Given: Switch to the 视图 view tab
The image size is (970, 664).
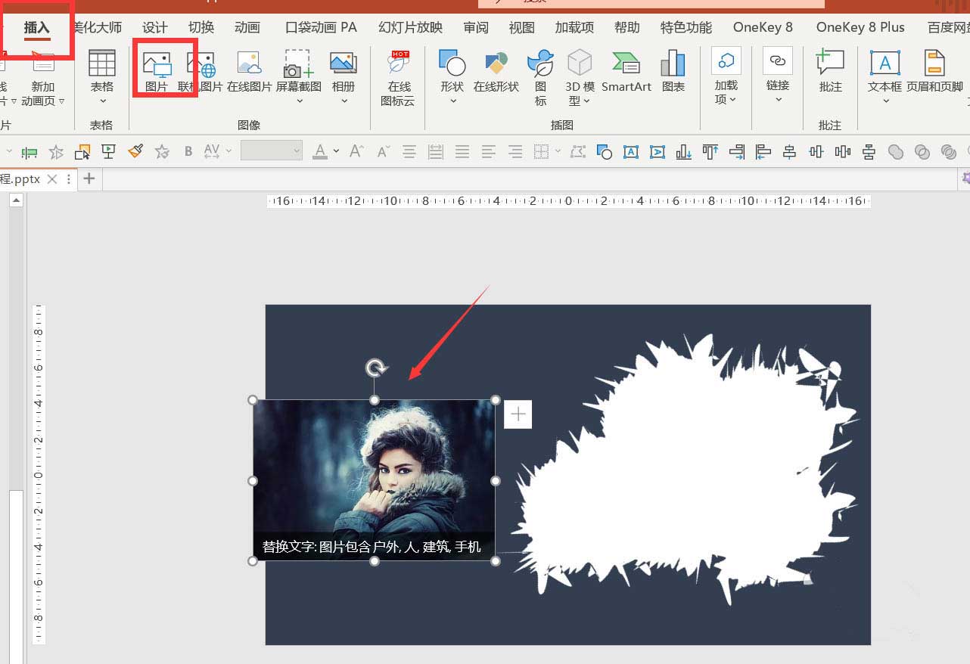Looking at the screenshot, I should click(x=521, y=27).
